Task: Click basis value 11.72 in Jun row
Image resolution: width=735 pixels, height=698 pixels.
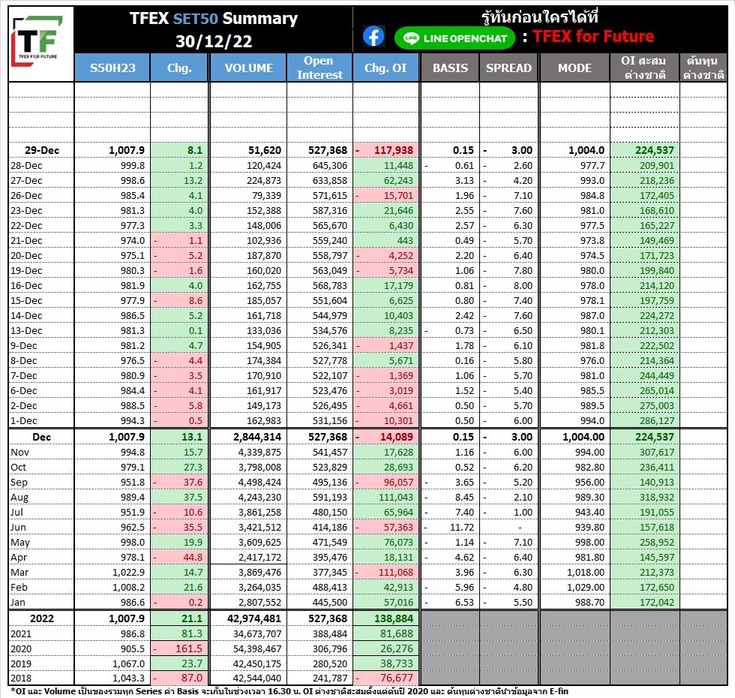Action: [x=462, y=527]
